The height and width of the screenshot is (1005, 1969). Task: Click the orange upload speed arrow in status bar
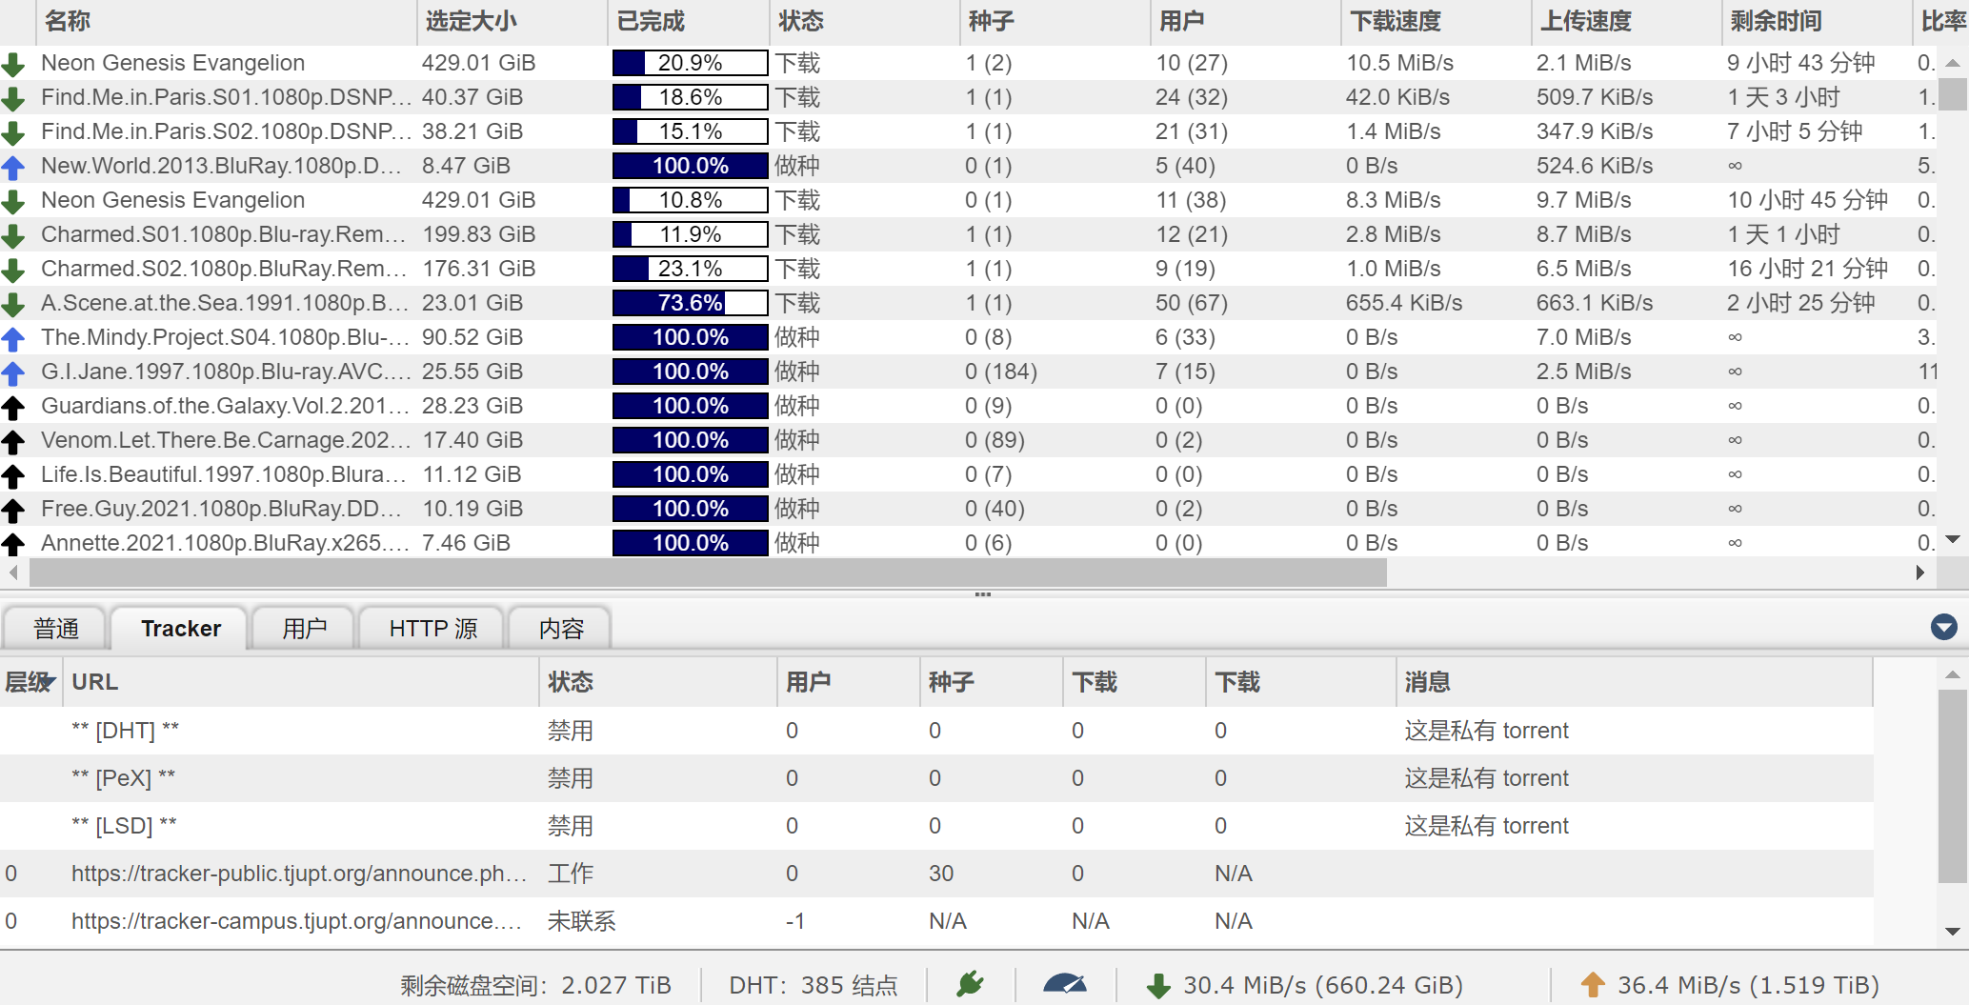pyautogui.click(x=1594, y=985)
